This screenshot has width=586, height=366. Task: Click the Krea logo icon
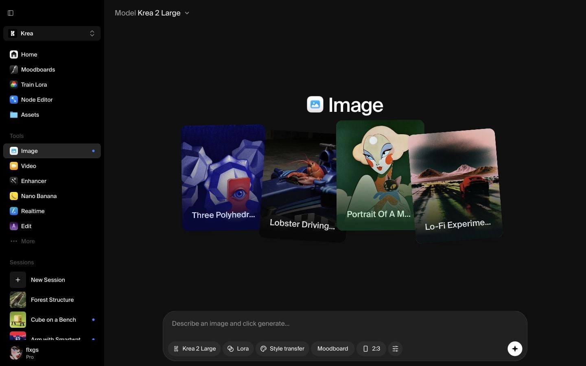pyautogui.click(x=13, y=33)
